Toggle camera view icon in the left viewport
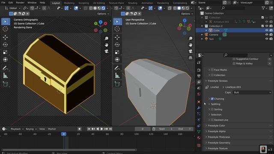This screenshot has width=274, height=154. [x=107, y=51]
